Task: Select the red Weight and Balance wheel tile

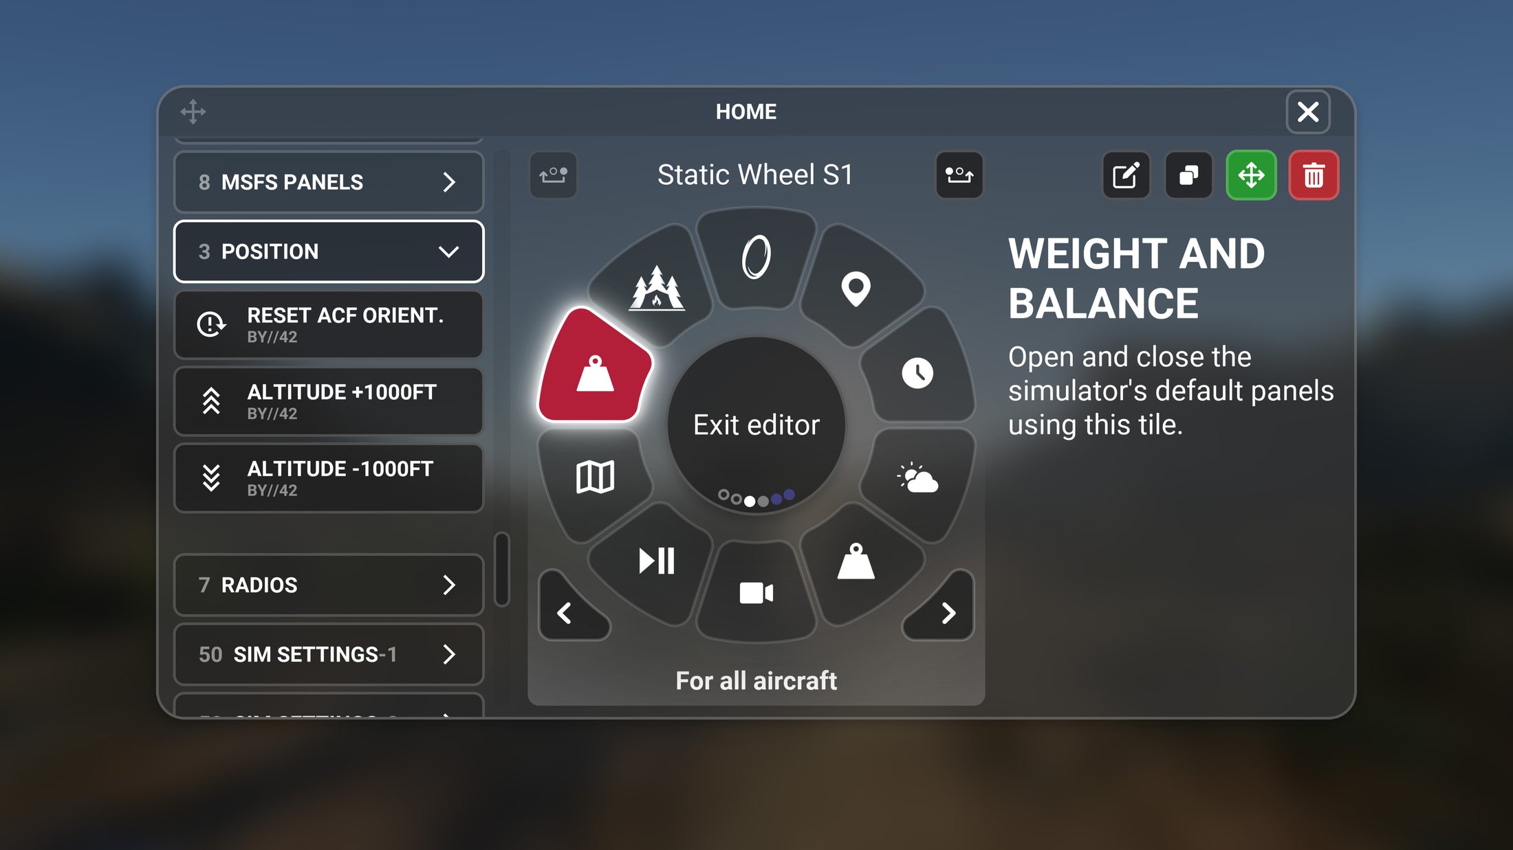Action: (594, 368)
